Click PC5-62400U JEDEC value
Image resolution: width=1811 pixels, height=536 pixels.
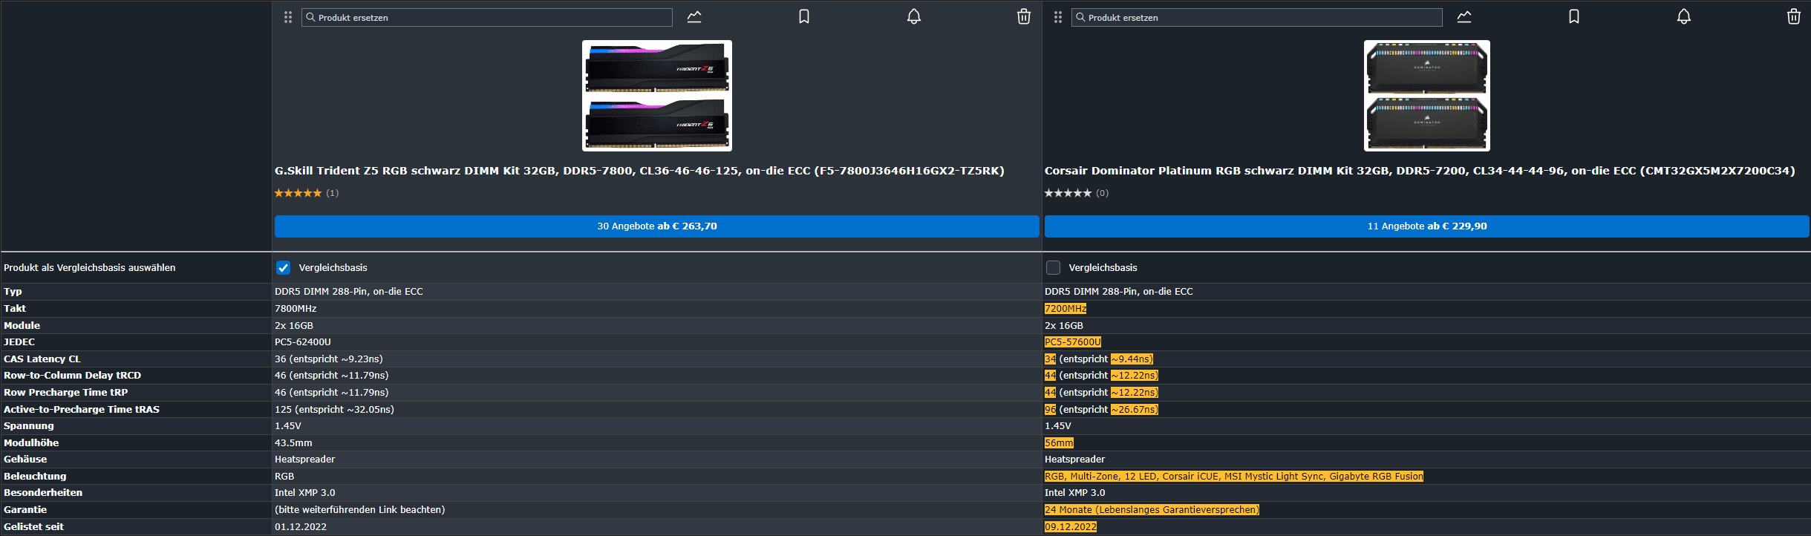click(x=303, y=342)
